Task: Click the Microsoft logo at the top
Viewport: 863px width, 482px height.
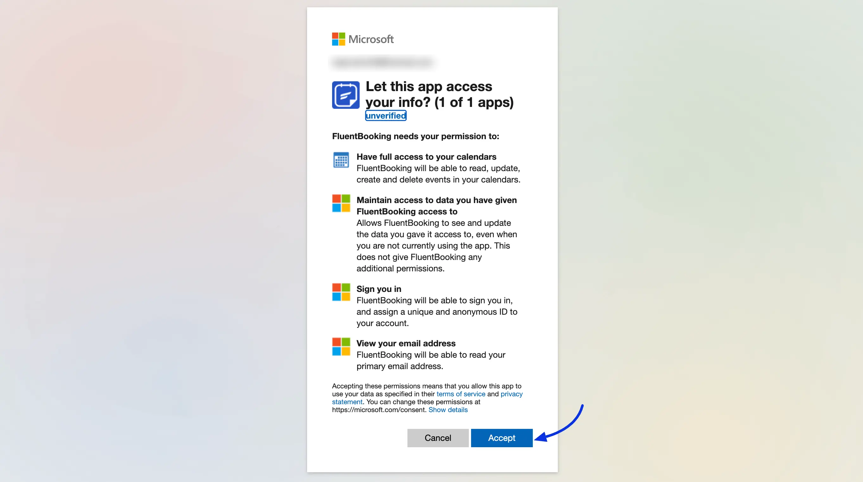Action: click(363, 39)
